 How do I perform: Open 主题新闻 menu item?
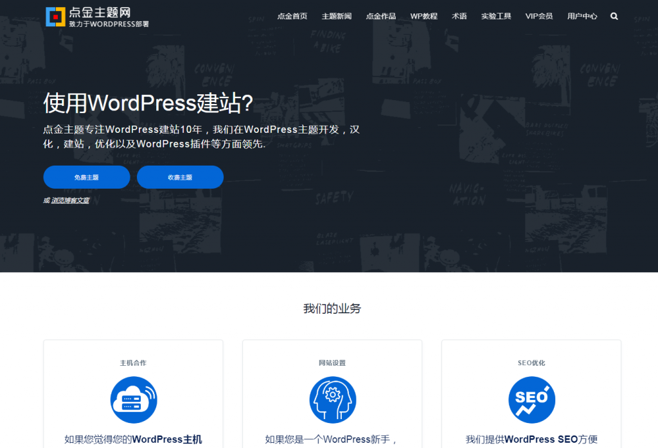pyautogui.click(x=337, y=16)
